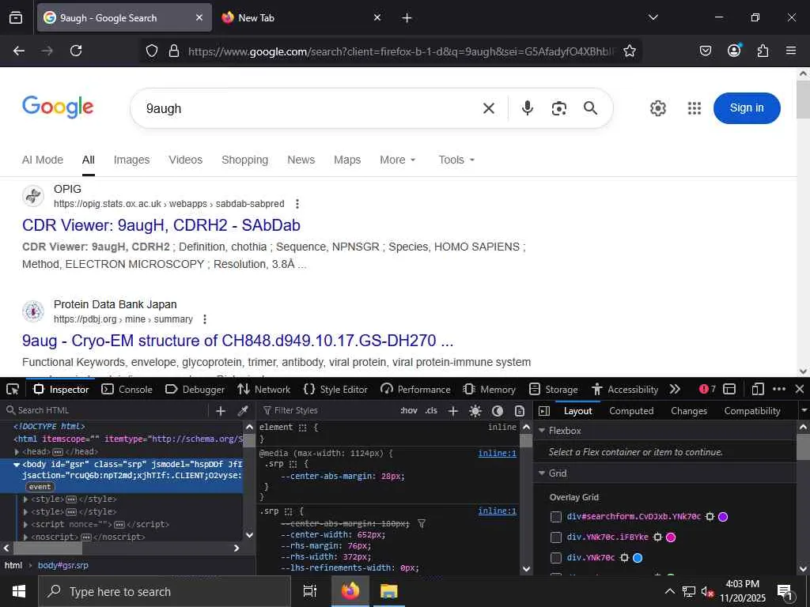This screenshot has width=810, height=607.
Task: Change magenta grid overlay color swatch
Action: coord(671,537)
